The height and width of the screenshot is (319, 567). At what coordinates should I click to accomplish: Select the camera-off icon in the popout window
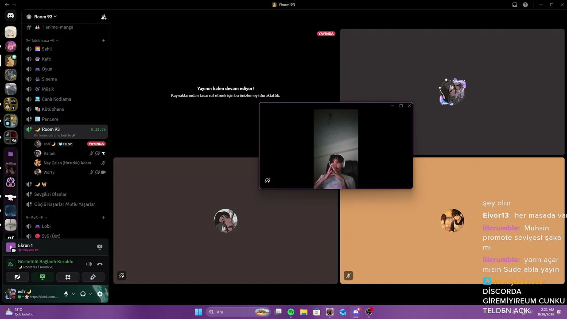coord(268,180)
